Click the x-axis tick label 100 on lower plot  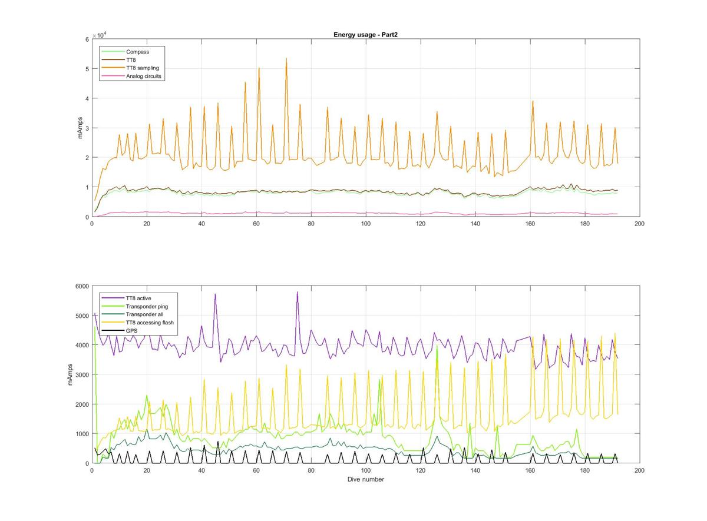pyautogui.click(x=366, y=470)
